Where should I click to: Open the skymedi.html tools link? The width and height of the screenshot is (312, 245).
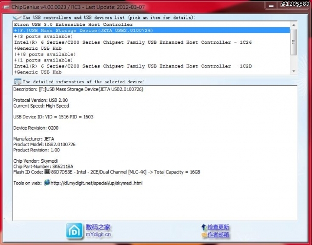pos(97,183)
